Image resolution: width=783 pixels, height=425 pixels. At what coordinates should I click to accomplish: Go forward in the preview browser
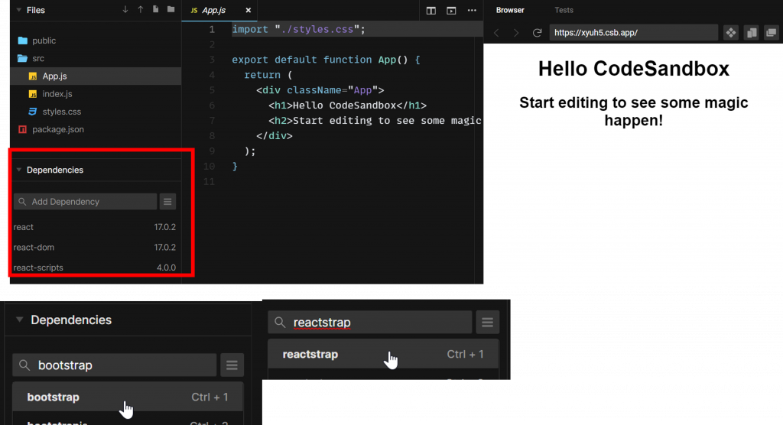pyautogui.click(x=516, y=33)
